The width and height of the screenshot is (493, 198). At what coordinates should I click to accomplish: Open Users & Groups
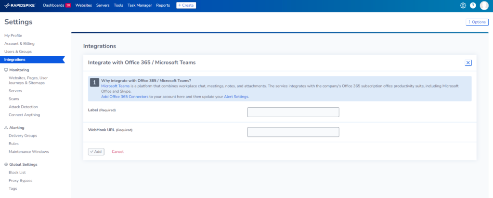point(18,51)
